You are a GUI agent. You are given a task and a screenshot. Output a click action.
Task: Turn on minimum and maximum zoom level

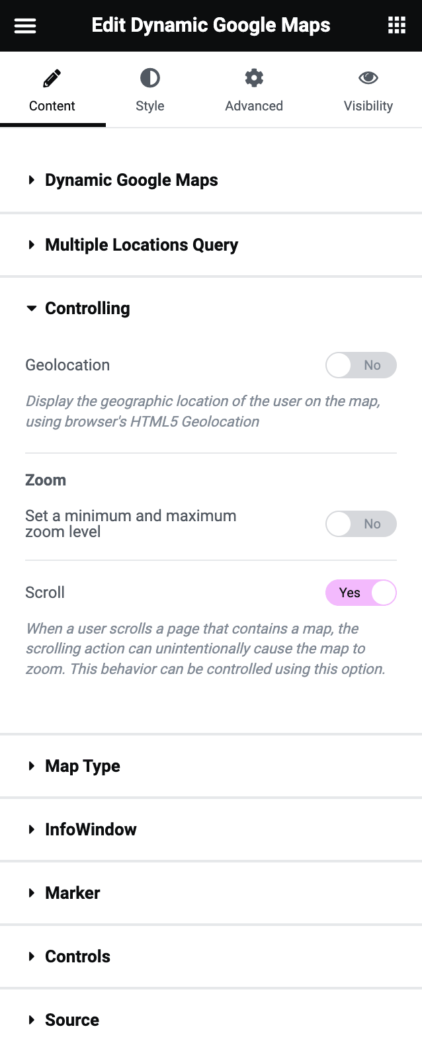[361, 523]
